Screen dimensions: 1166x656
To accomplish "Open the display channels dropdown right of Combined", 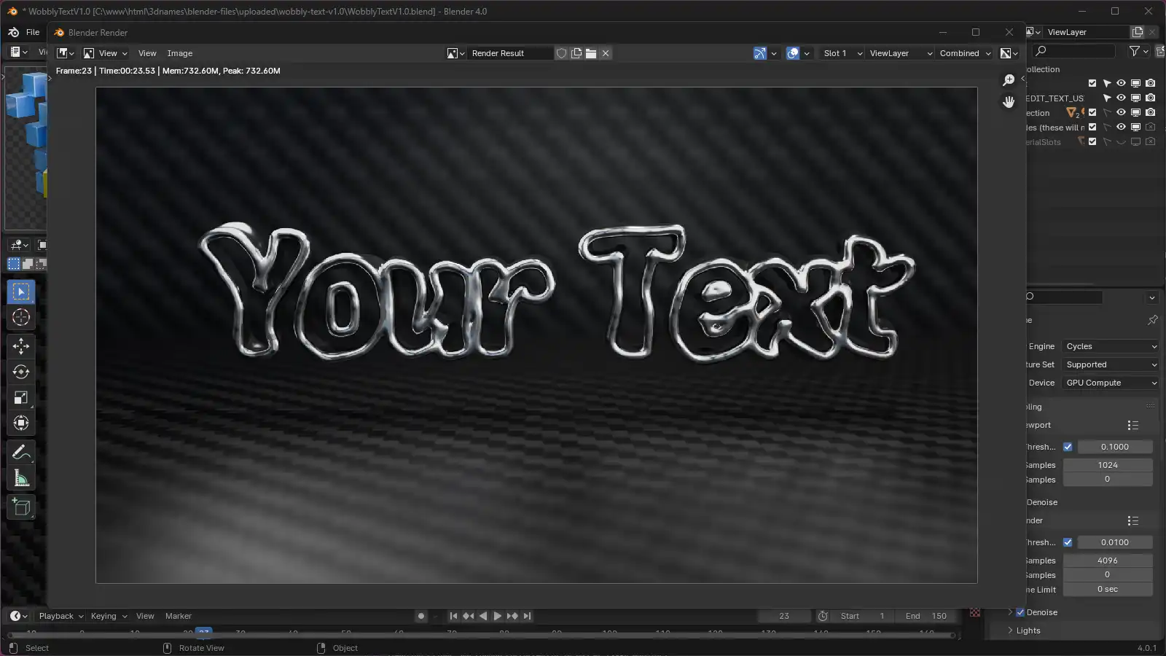I will pyautogui.click(x=1009, y=53).
